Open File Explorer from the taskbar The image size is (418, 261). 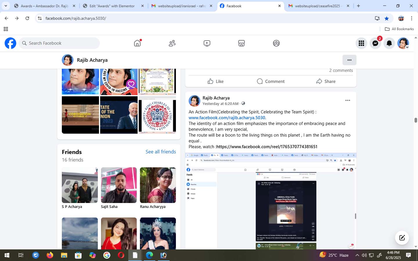click(64, 255)
